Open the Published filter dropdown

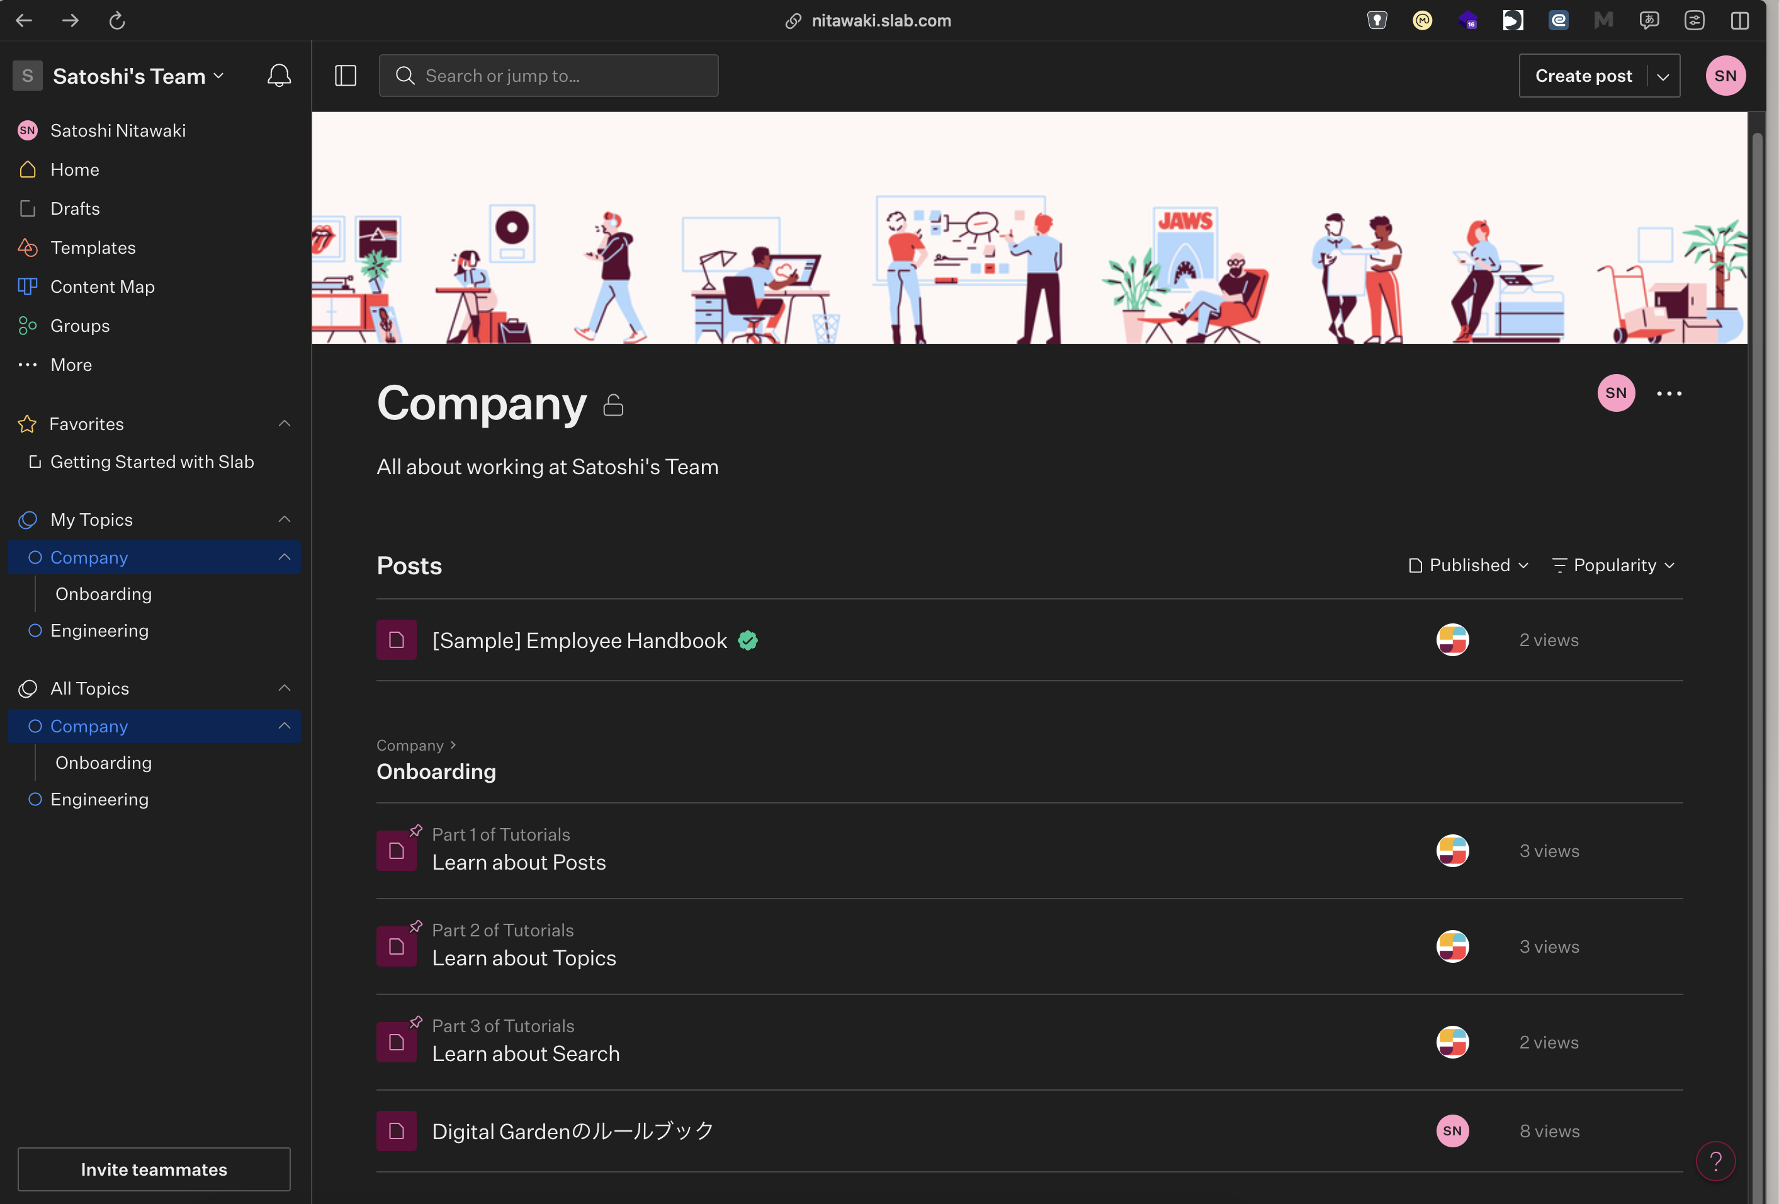click(x=1468, y=565)
